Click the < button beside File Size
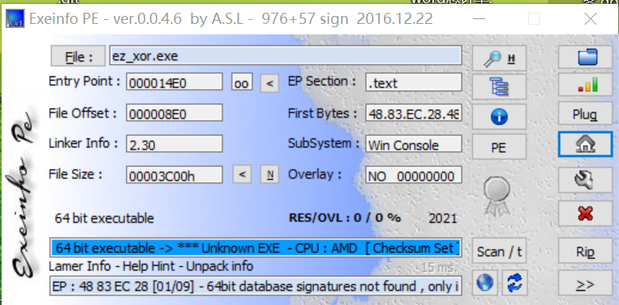 coord(242,174)
